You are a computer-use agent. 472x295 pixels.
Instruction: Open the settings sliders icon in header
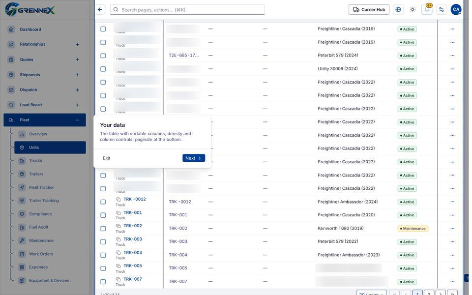click(x=442, y=10)
